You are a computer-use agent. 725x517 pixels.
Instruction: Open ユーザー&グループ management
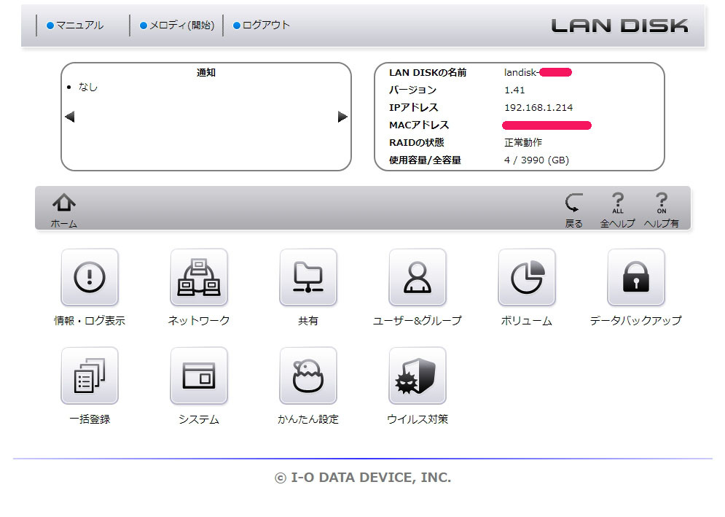[x=417, y=277]
